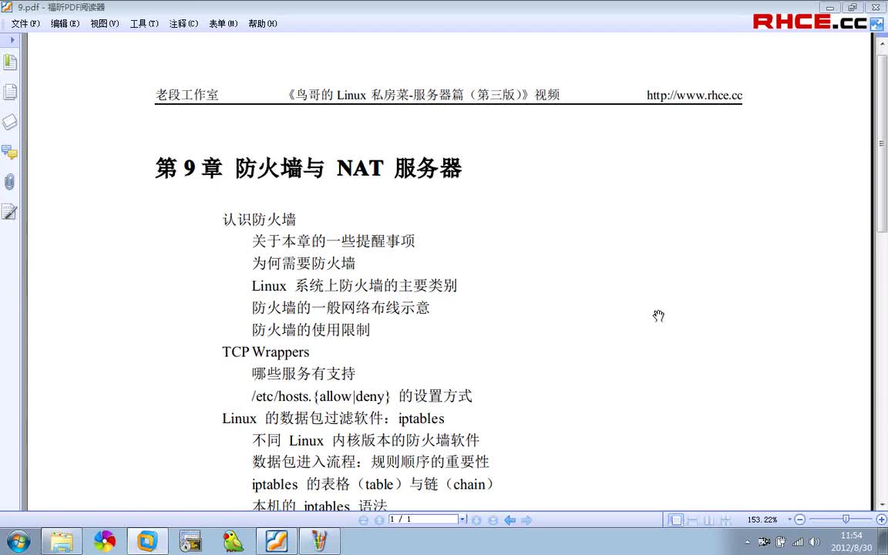Open the comments panel speech-bubble icon
Screen dimensions: 888x555
pos(9,152)
